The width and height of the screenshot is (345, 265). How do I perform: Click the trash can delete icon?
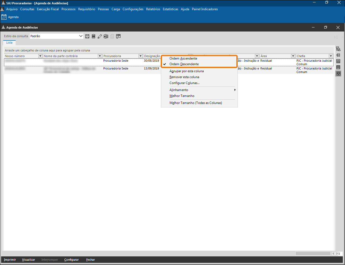point(94,36)
